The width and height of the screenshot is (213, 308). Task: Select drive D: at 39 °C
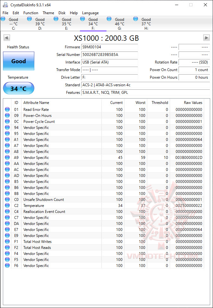click(x=40, y=24)
